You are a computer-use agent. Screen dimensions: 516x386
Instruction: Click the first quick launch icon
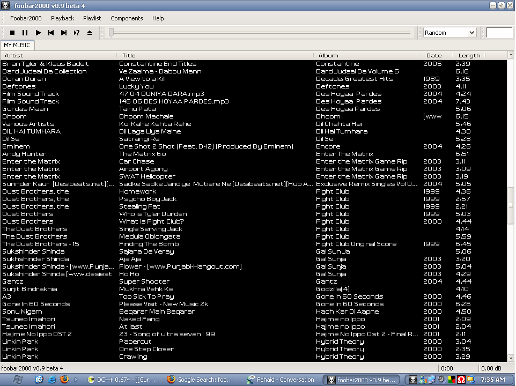pos(40,380)
